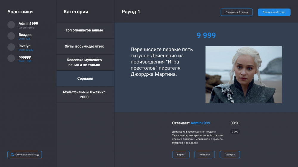The height and width of the screenshot is (167, 298).
Task: Click participant name Владик
Action: tap(25, 35)
